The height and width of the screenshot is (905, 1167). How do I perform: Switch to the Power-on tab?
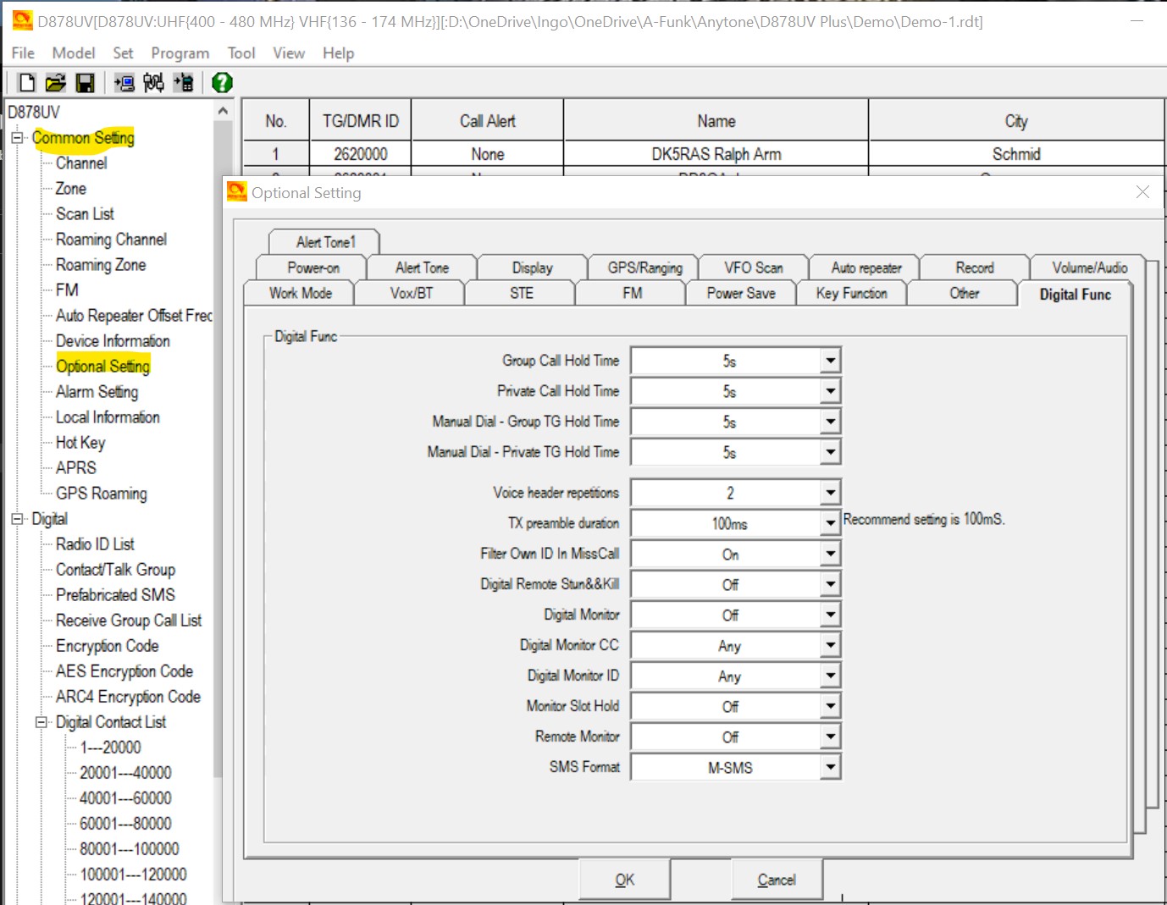[x=312, y=268]
